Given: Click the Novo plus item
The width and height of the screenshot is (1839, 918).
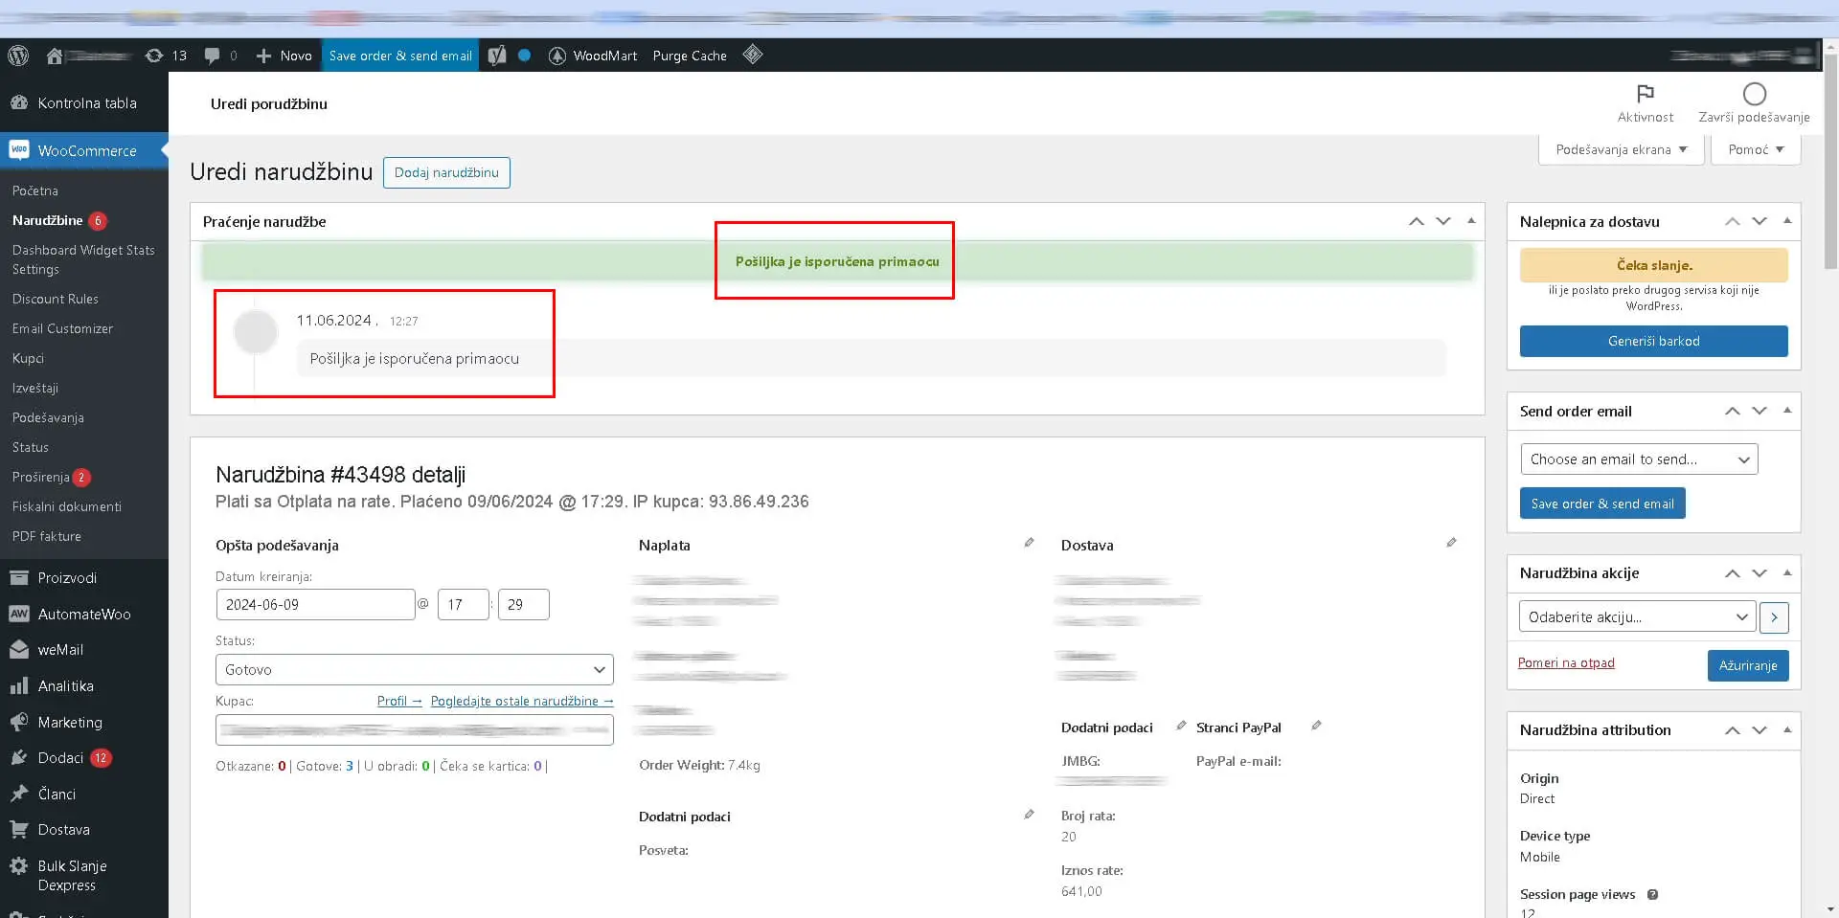Looking at the screenshot, I should pyautogui.click(x=284, y=56).
